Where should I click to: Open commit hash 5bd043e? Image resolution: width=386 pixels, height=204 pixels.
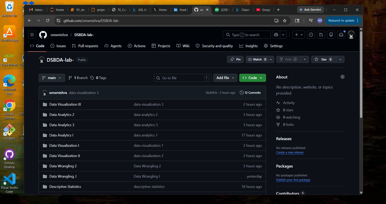(x=211, y=93)
